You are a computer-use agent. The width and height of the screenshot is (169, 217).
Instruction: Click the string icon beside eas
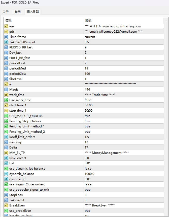pos(6,26)
